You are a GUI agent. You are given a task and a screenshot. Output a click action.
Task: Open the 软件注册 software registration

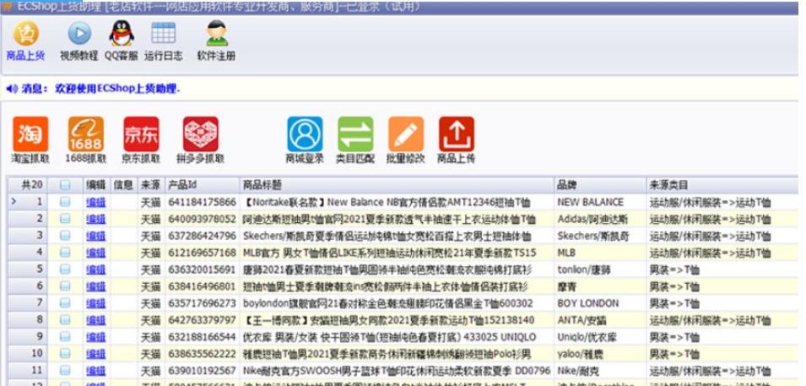[216, 41]
